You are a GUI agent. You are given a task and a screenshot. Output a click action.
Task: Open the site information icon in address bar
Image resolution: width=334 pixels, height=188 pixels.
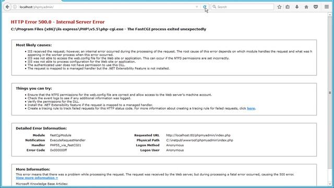pos(15,7)
